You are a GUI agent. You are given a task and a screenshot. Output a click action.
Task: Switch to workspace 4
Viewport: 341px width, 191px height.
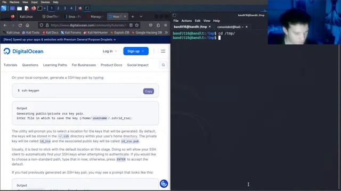point(71,8)
